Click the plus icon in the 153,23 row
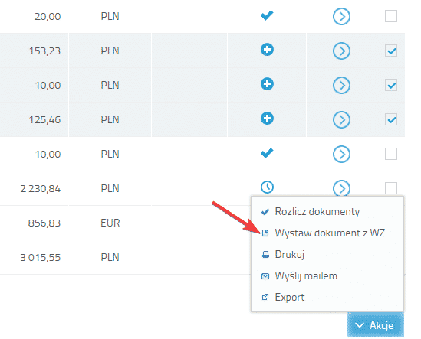Viewport: 421px width, 339px height. pos(267,50)
